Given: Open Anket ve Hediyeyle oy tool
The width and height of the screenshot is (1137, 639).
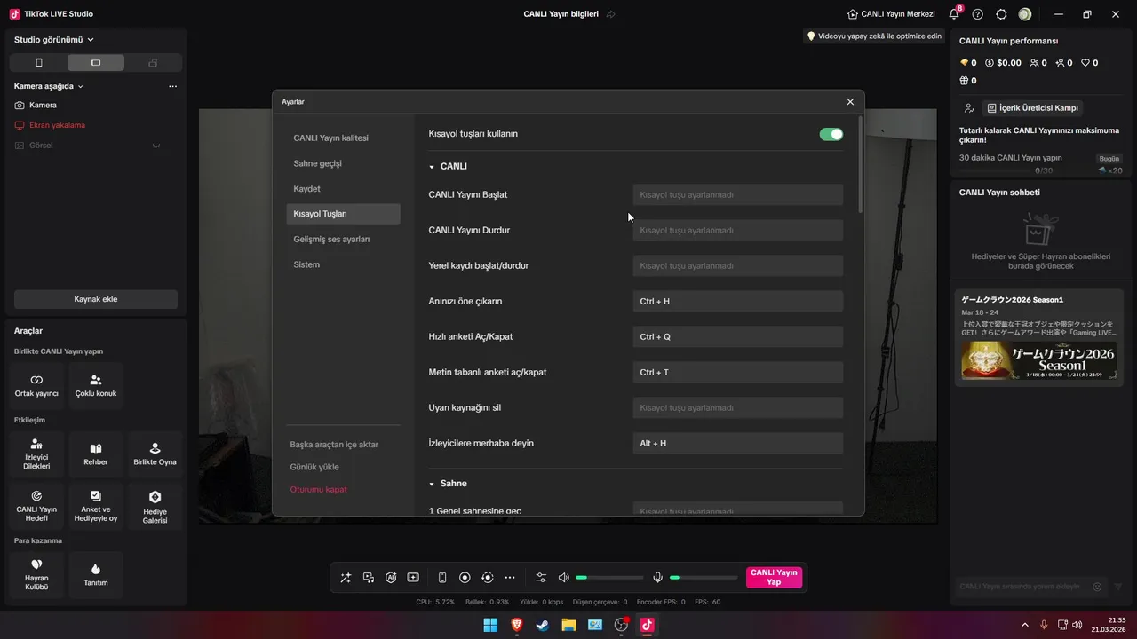Looking at the screenshot, I should 96,506.
